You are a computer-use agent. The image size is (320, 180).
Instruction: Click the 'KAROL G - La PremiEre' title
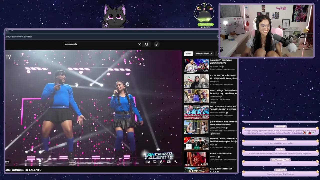[221, 153]
